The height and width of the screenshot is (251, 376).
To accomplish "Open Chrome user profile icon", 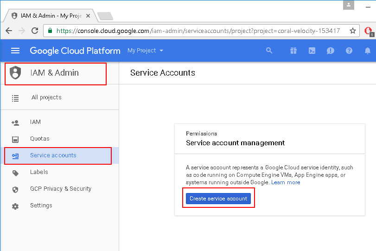I will point(349,5).
